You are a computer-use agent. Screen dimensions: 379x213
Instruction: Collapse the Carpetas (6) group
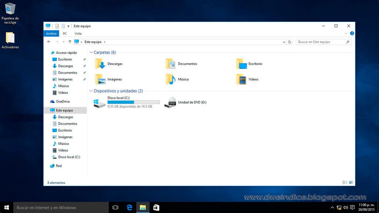click(91, 53)
